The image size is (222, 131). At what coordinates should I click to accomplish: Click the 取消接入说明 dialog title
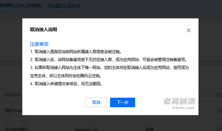(44, 29)
